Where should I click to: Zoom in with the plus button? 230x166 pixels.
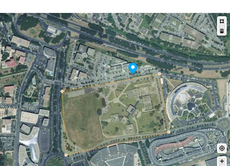pyautogui.click(x=222, y=161)
